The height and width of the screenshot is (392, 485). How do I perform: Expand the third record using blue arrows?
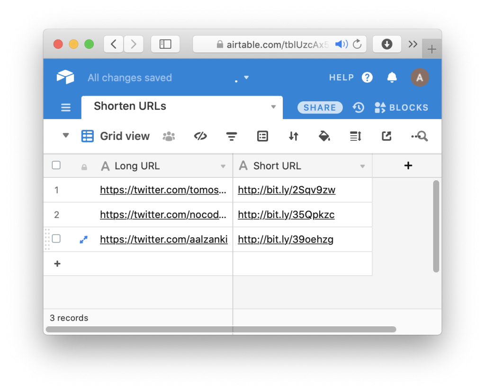click(84, 240)
